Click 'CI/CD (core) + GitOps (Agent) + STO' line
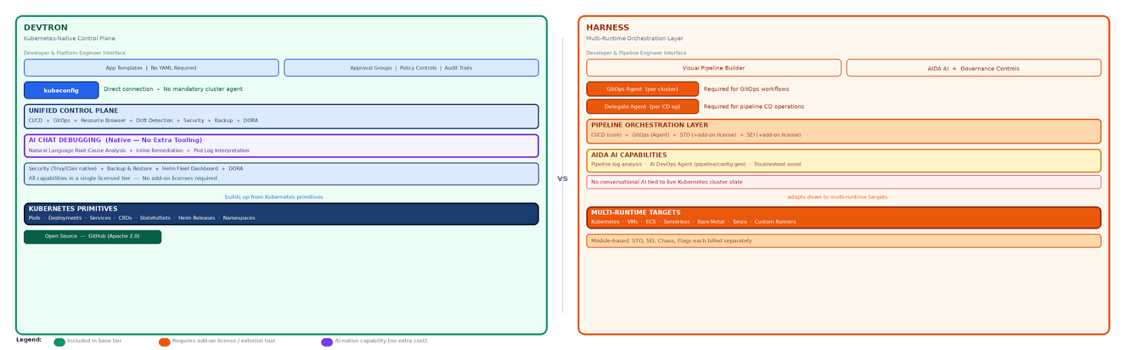The image size is (1125, 350). (x=696, y=135)
